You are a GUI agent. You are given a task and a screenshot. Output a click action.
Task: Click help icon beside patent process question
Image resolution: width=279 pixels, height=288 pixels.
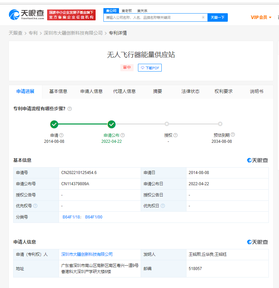tap(69, 109)
